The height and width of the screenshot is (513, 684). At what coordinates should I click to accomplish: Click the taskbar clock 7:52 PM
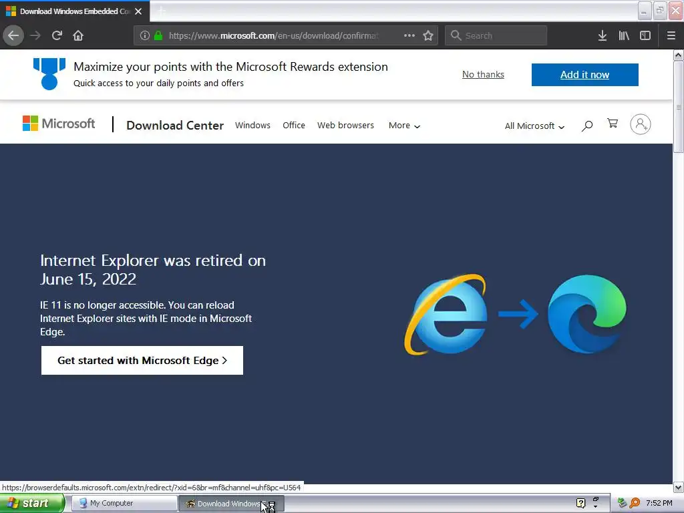659,503
